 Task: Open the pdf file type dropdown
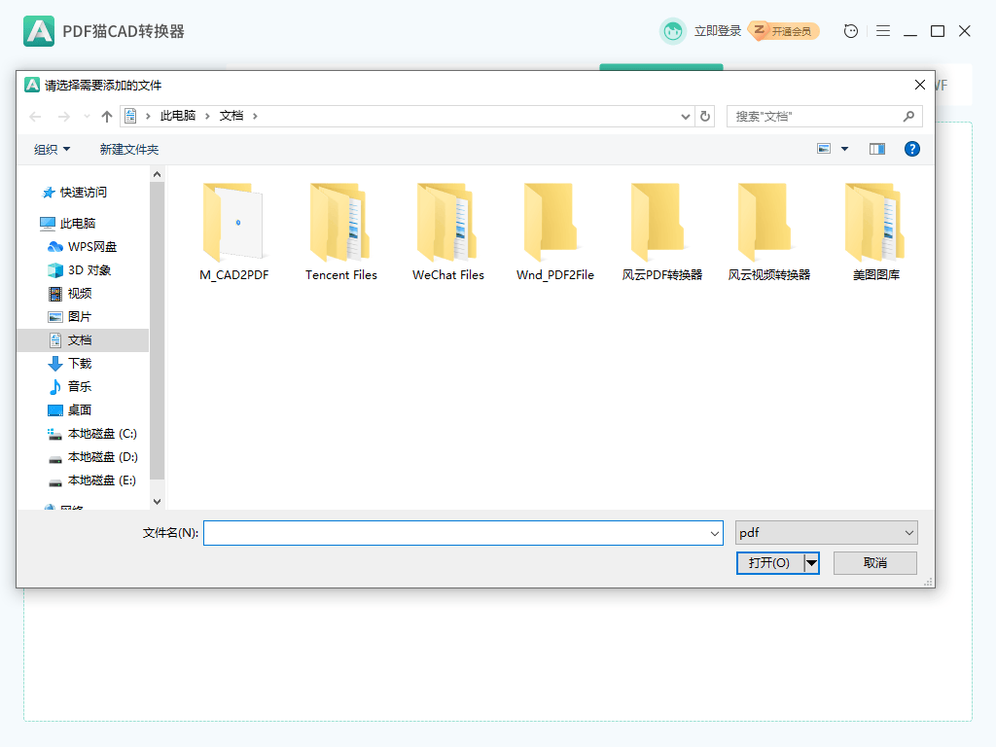click(x=827, y=532)
